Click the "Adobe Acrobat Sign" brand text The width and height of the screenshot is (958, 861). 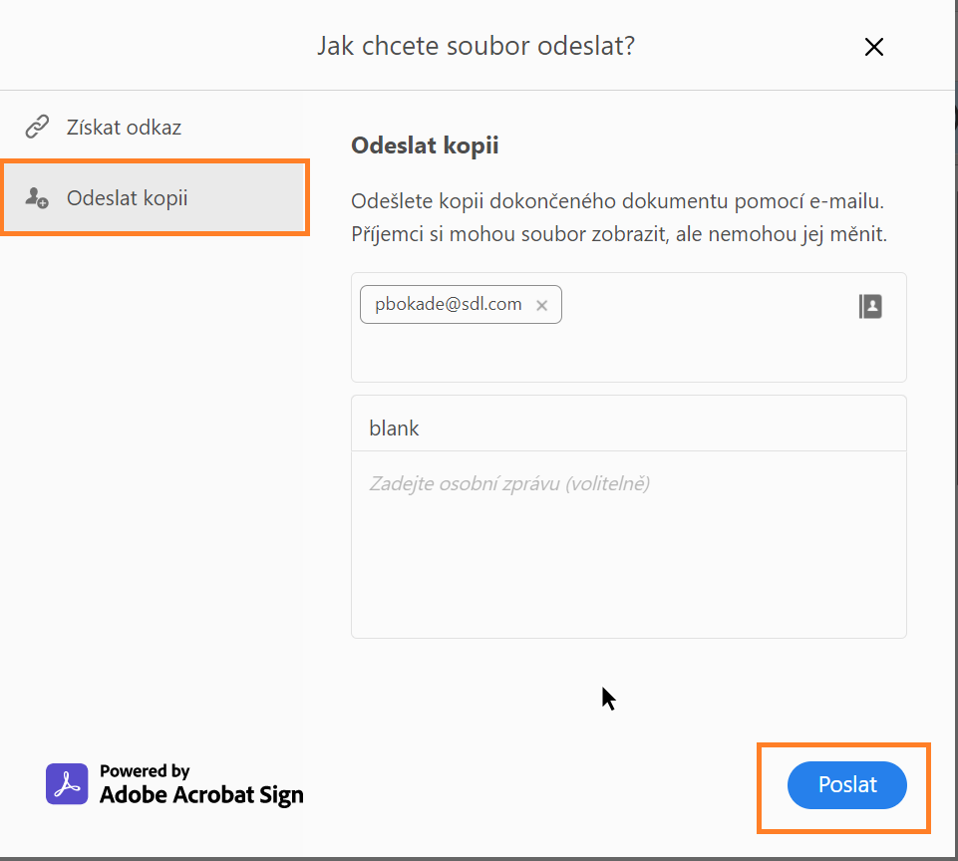(201, 795)
